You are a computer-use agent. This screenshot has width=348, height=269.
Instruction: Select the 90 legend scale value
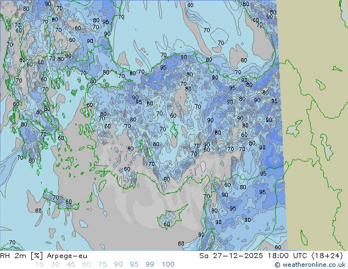(119, 265)
